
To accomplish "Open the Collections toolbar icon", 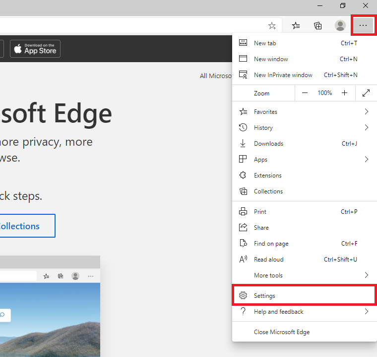I will coord(318,25).
